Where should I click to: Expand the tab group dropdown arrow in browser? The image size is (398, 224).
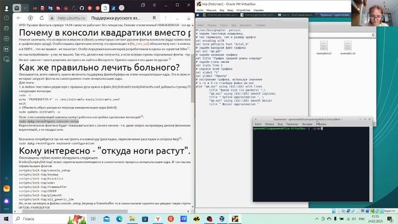coord(25,8)
